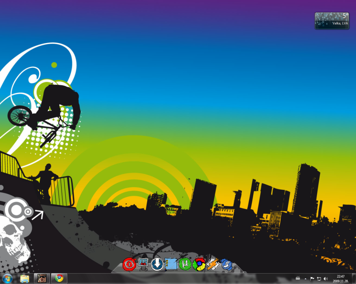Open the blue download-arrow dock icon
The height and width of the screenshot is (284, 356).
point(157,264)
